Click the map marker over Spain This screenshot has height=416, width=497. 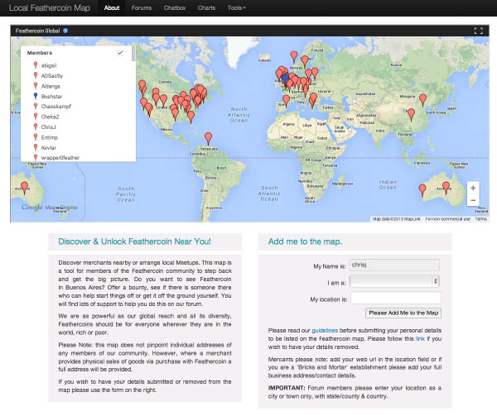(286, 101)
